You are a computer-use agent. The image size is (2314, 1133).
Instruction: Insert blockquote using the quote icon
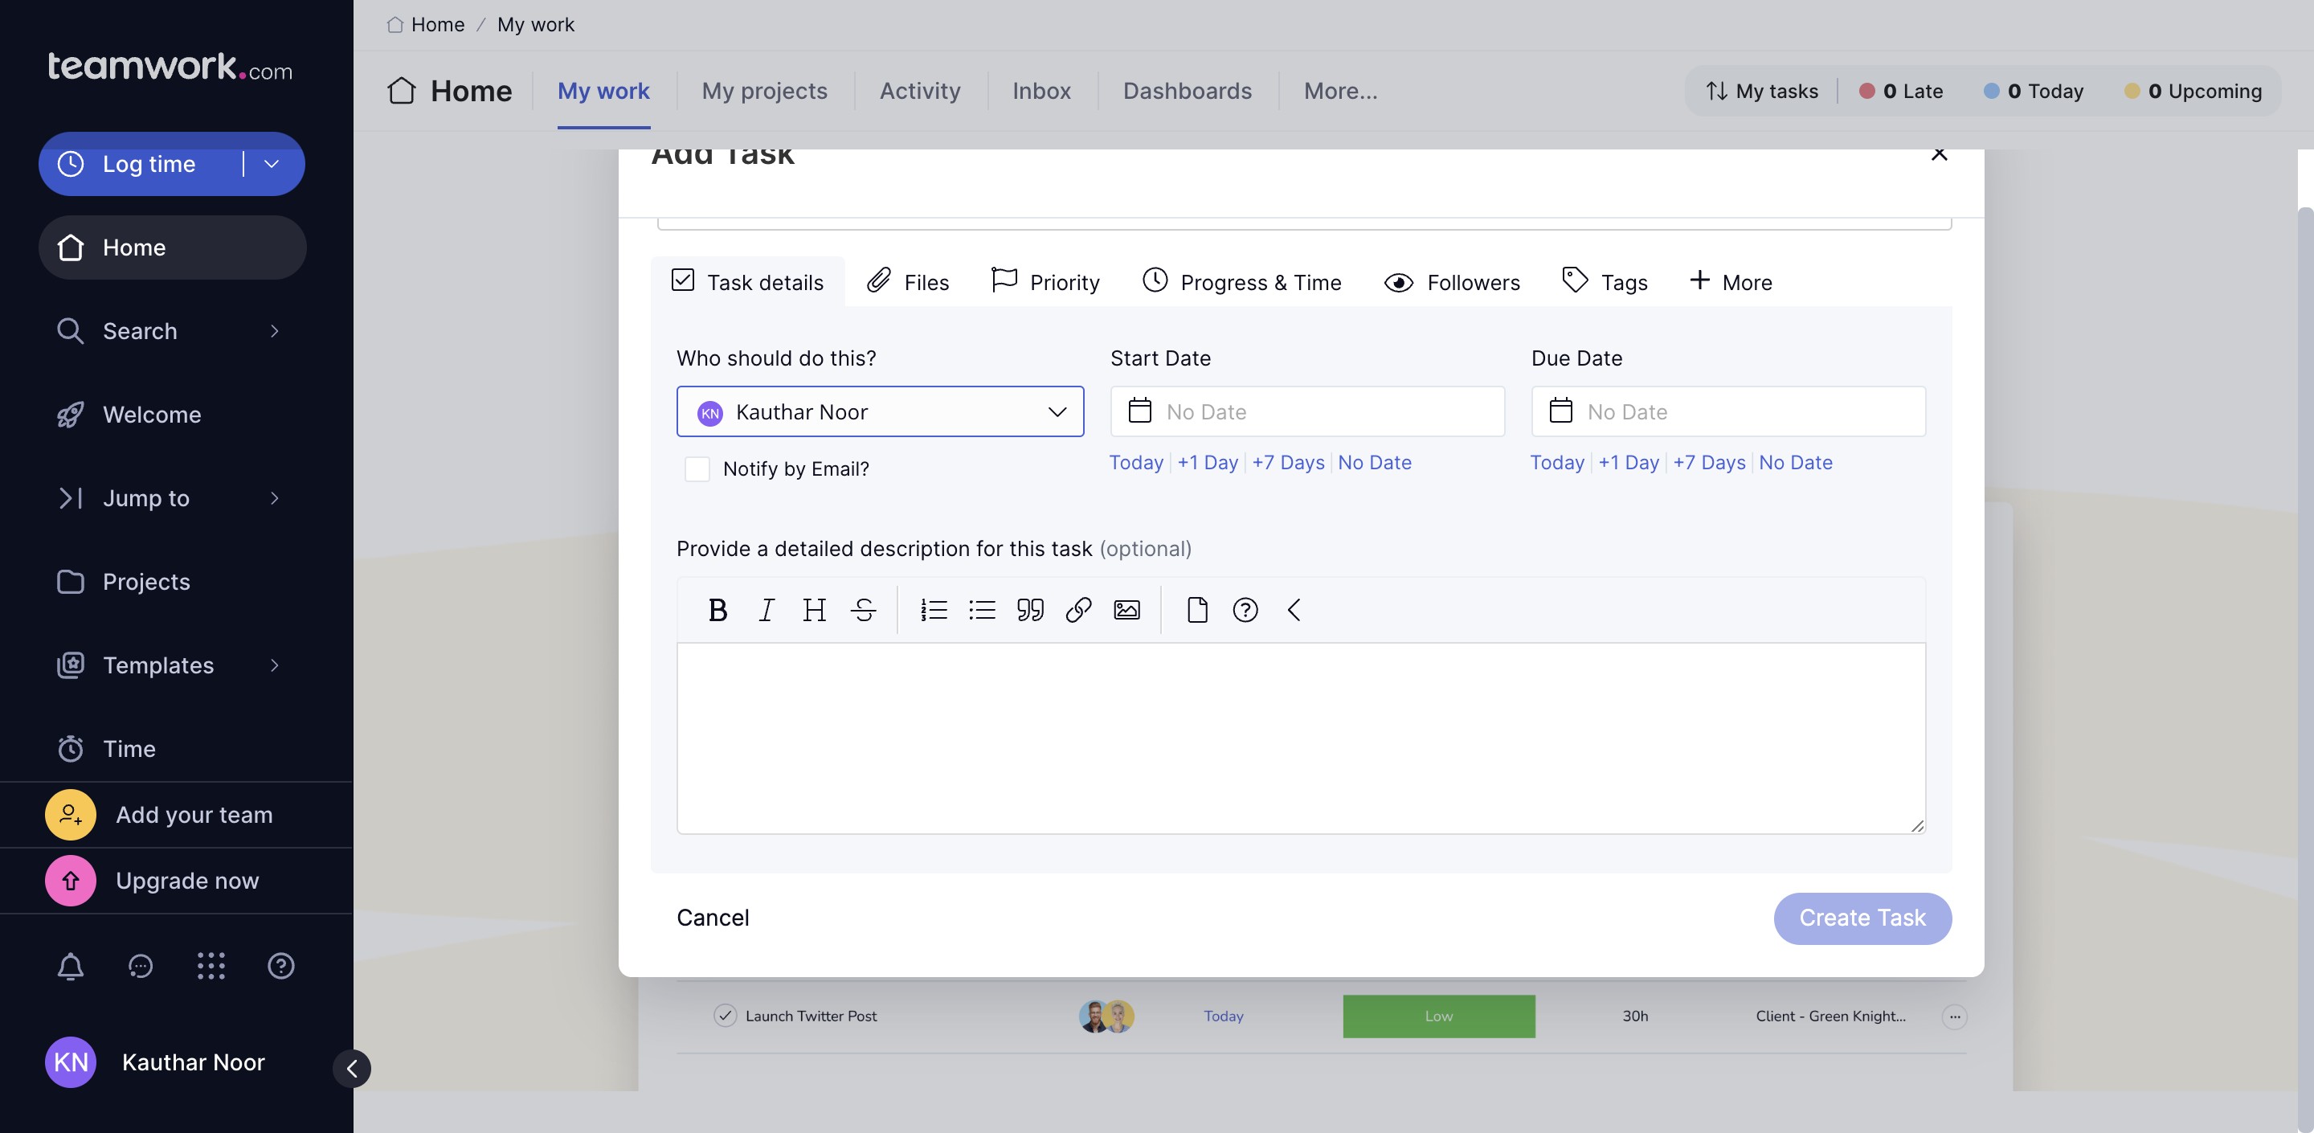pyautogui.click(x=1029, y=610)
